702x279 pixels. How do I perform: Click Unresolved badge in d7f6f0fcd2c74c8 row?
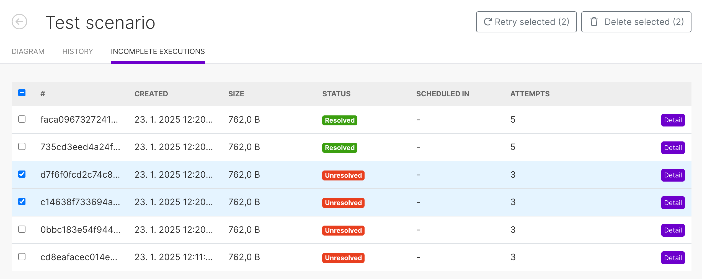(x=343, y=175)
